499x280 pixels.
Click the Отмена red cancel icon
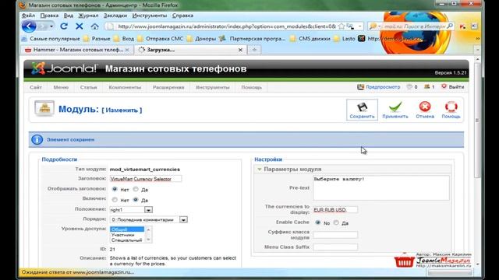pyautogui.click(x=425, y=107)
